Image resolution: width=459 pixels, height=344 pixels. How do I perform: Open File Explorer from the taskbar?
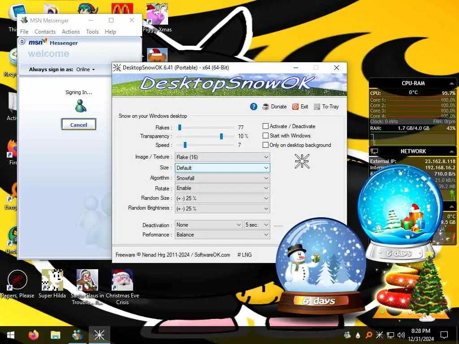pyautogui.click(x=55, y=335)
